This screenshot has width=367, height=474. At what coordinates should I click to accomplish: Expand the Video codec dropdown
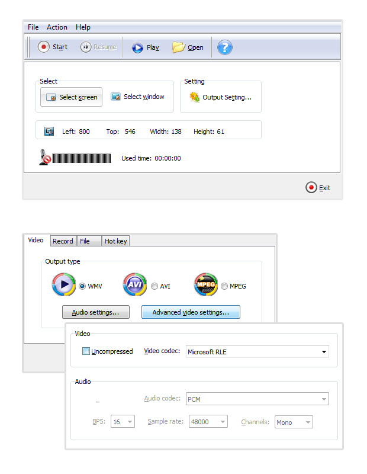(257, 352)
